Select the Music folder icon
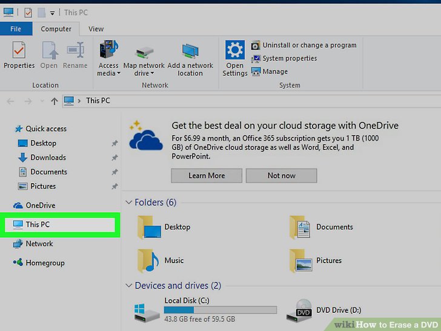 pos(149,261)
